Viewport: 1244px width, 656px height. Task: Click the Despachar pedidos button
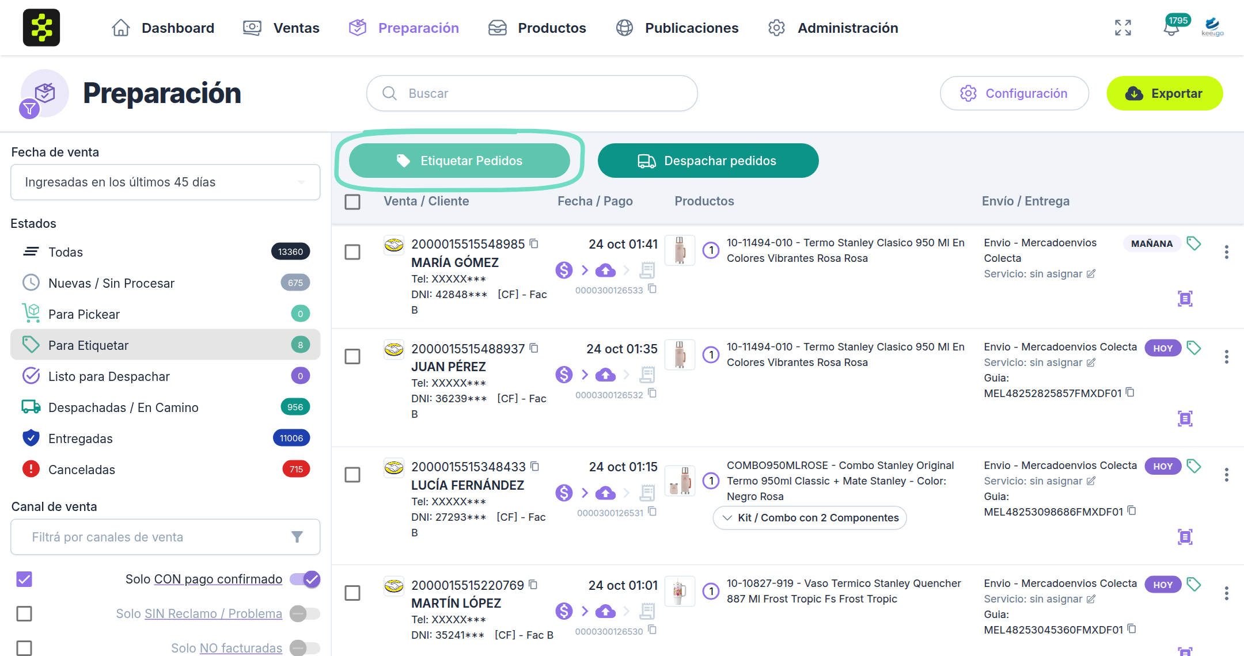(x=708, y=161)
